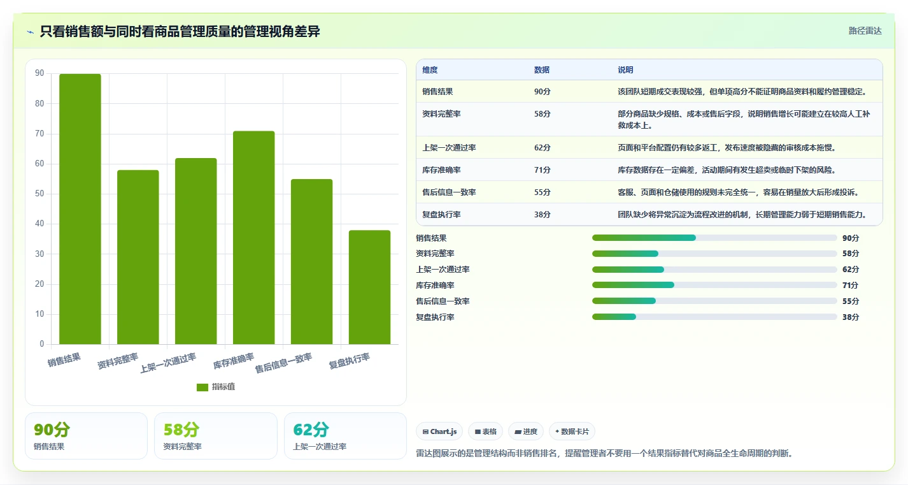
Task: Click the x-axis label 复盘执行率
Action: pos(350,361)
